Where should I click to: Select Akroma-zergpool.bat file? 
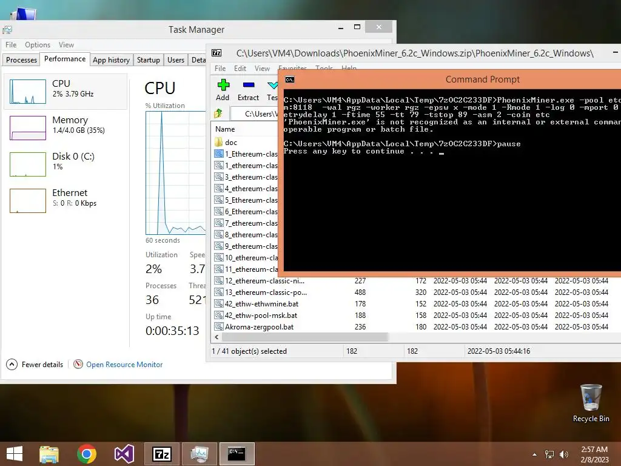point(259,326)
